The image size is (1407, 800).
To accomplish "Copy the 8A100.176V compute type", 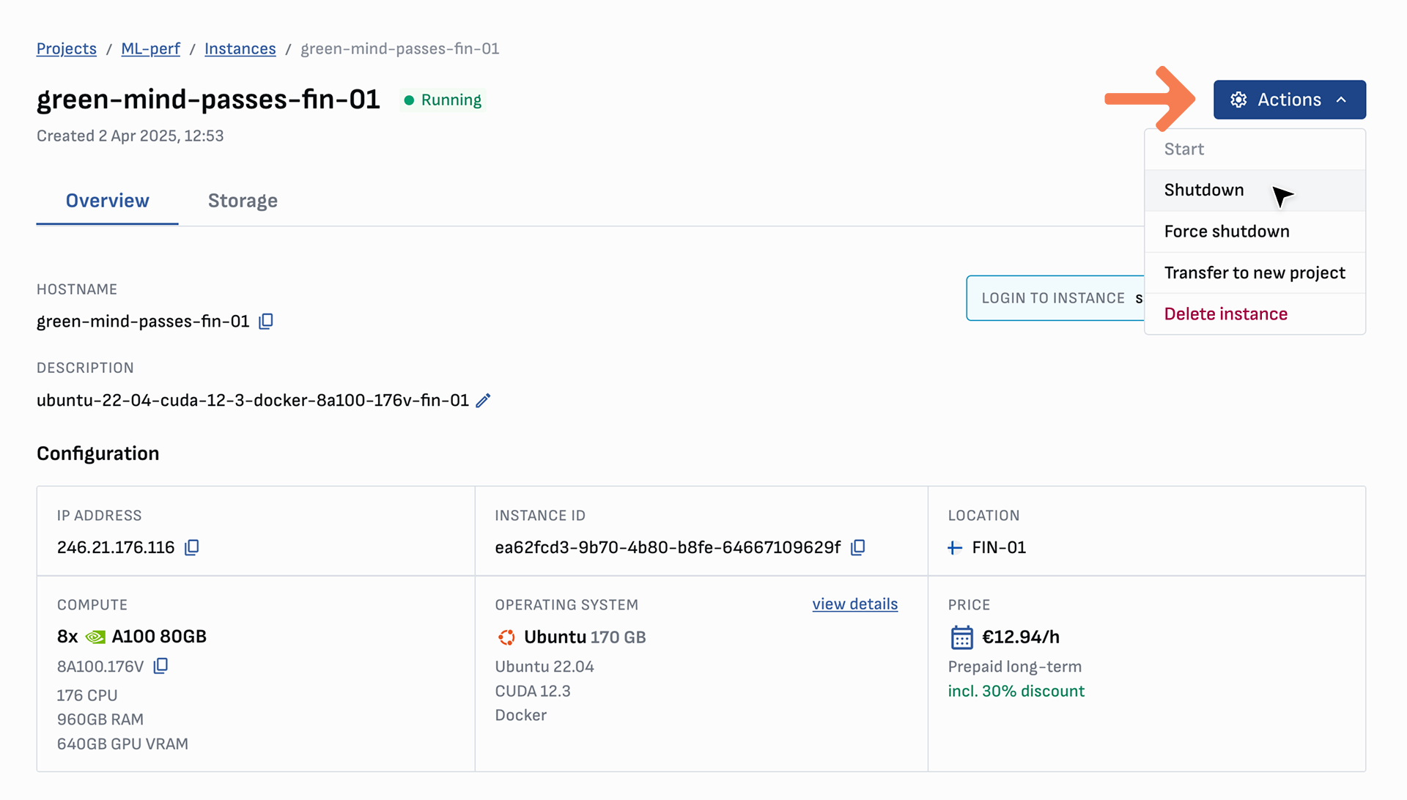I will [x=160, y=666].
